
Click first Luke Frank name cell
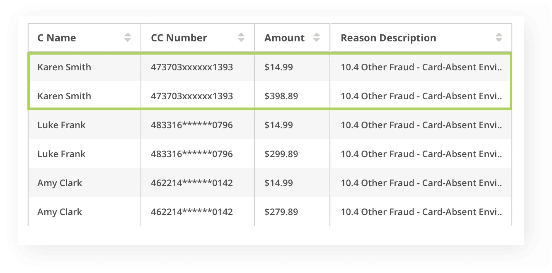(61, 125)
